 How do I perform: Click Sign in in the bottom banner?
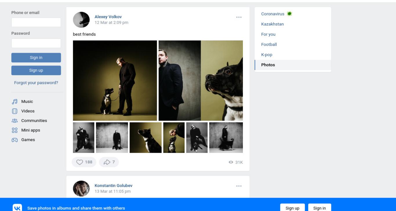pyautogui.click(x=319, y=208)
